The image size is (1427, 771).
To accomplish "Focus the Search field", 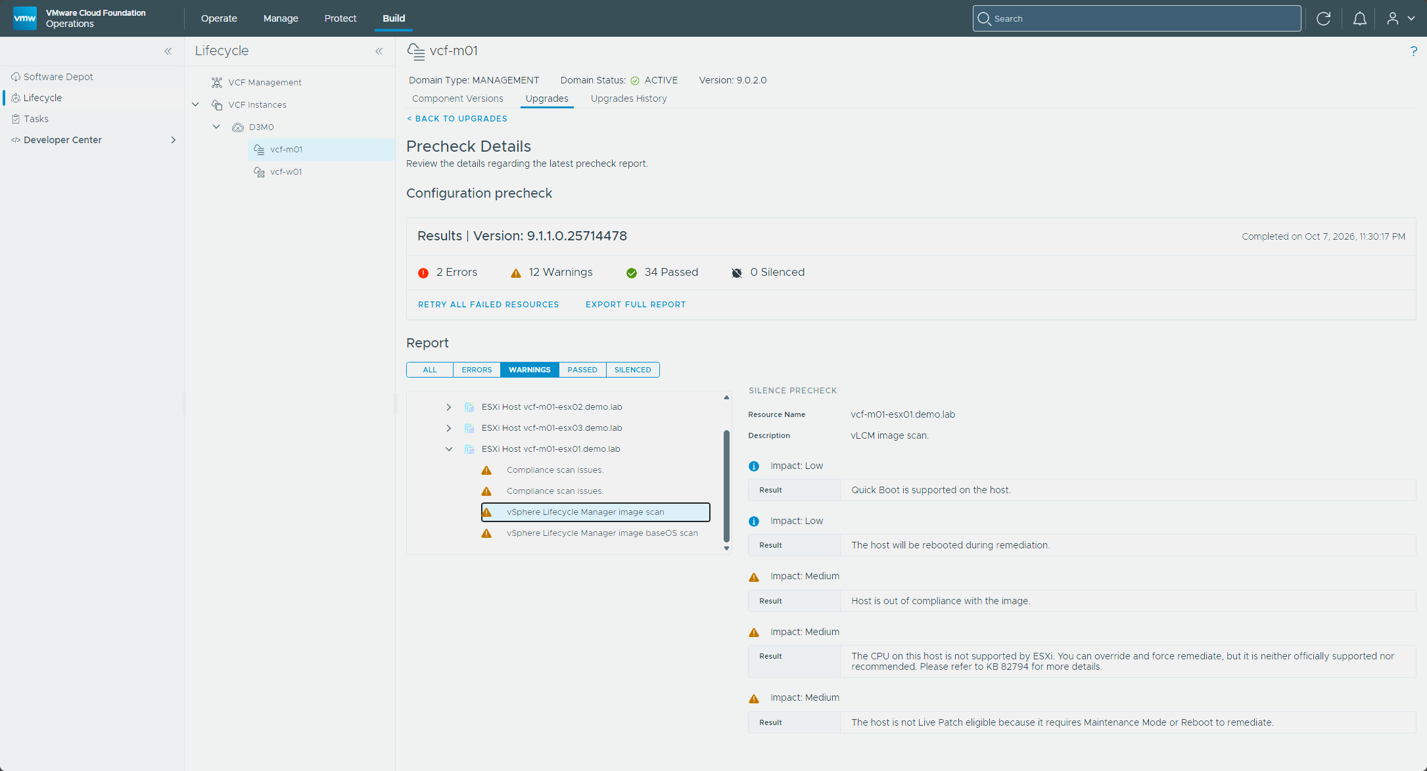I will tap(1136, 18).
